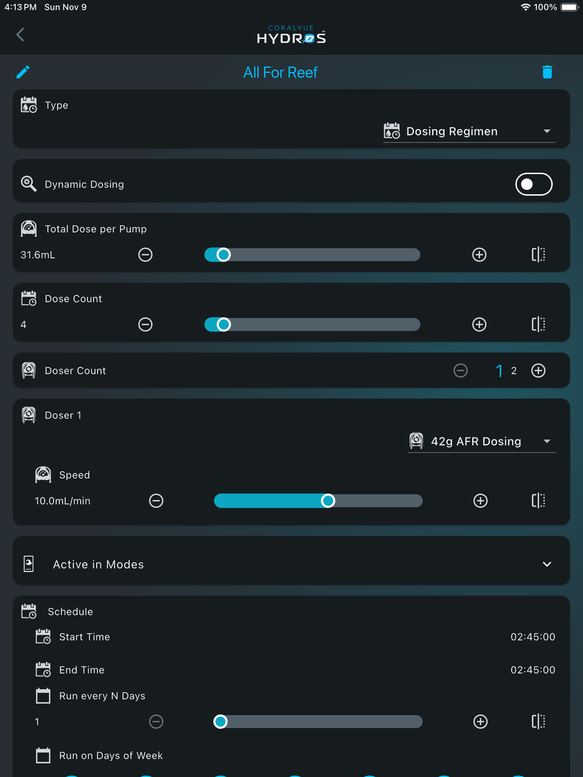Decrease Doser Count with minus button
The image size is (583, 777).
click(461, 370)
